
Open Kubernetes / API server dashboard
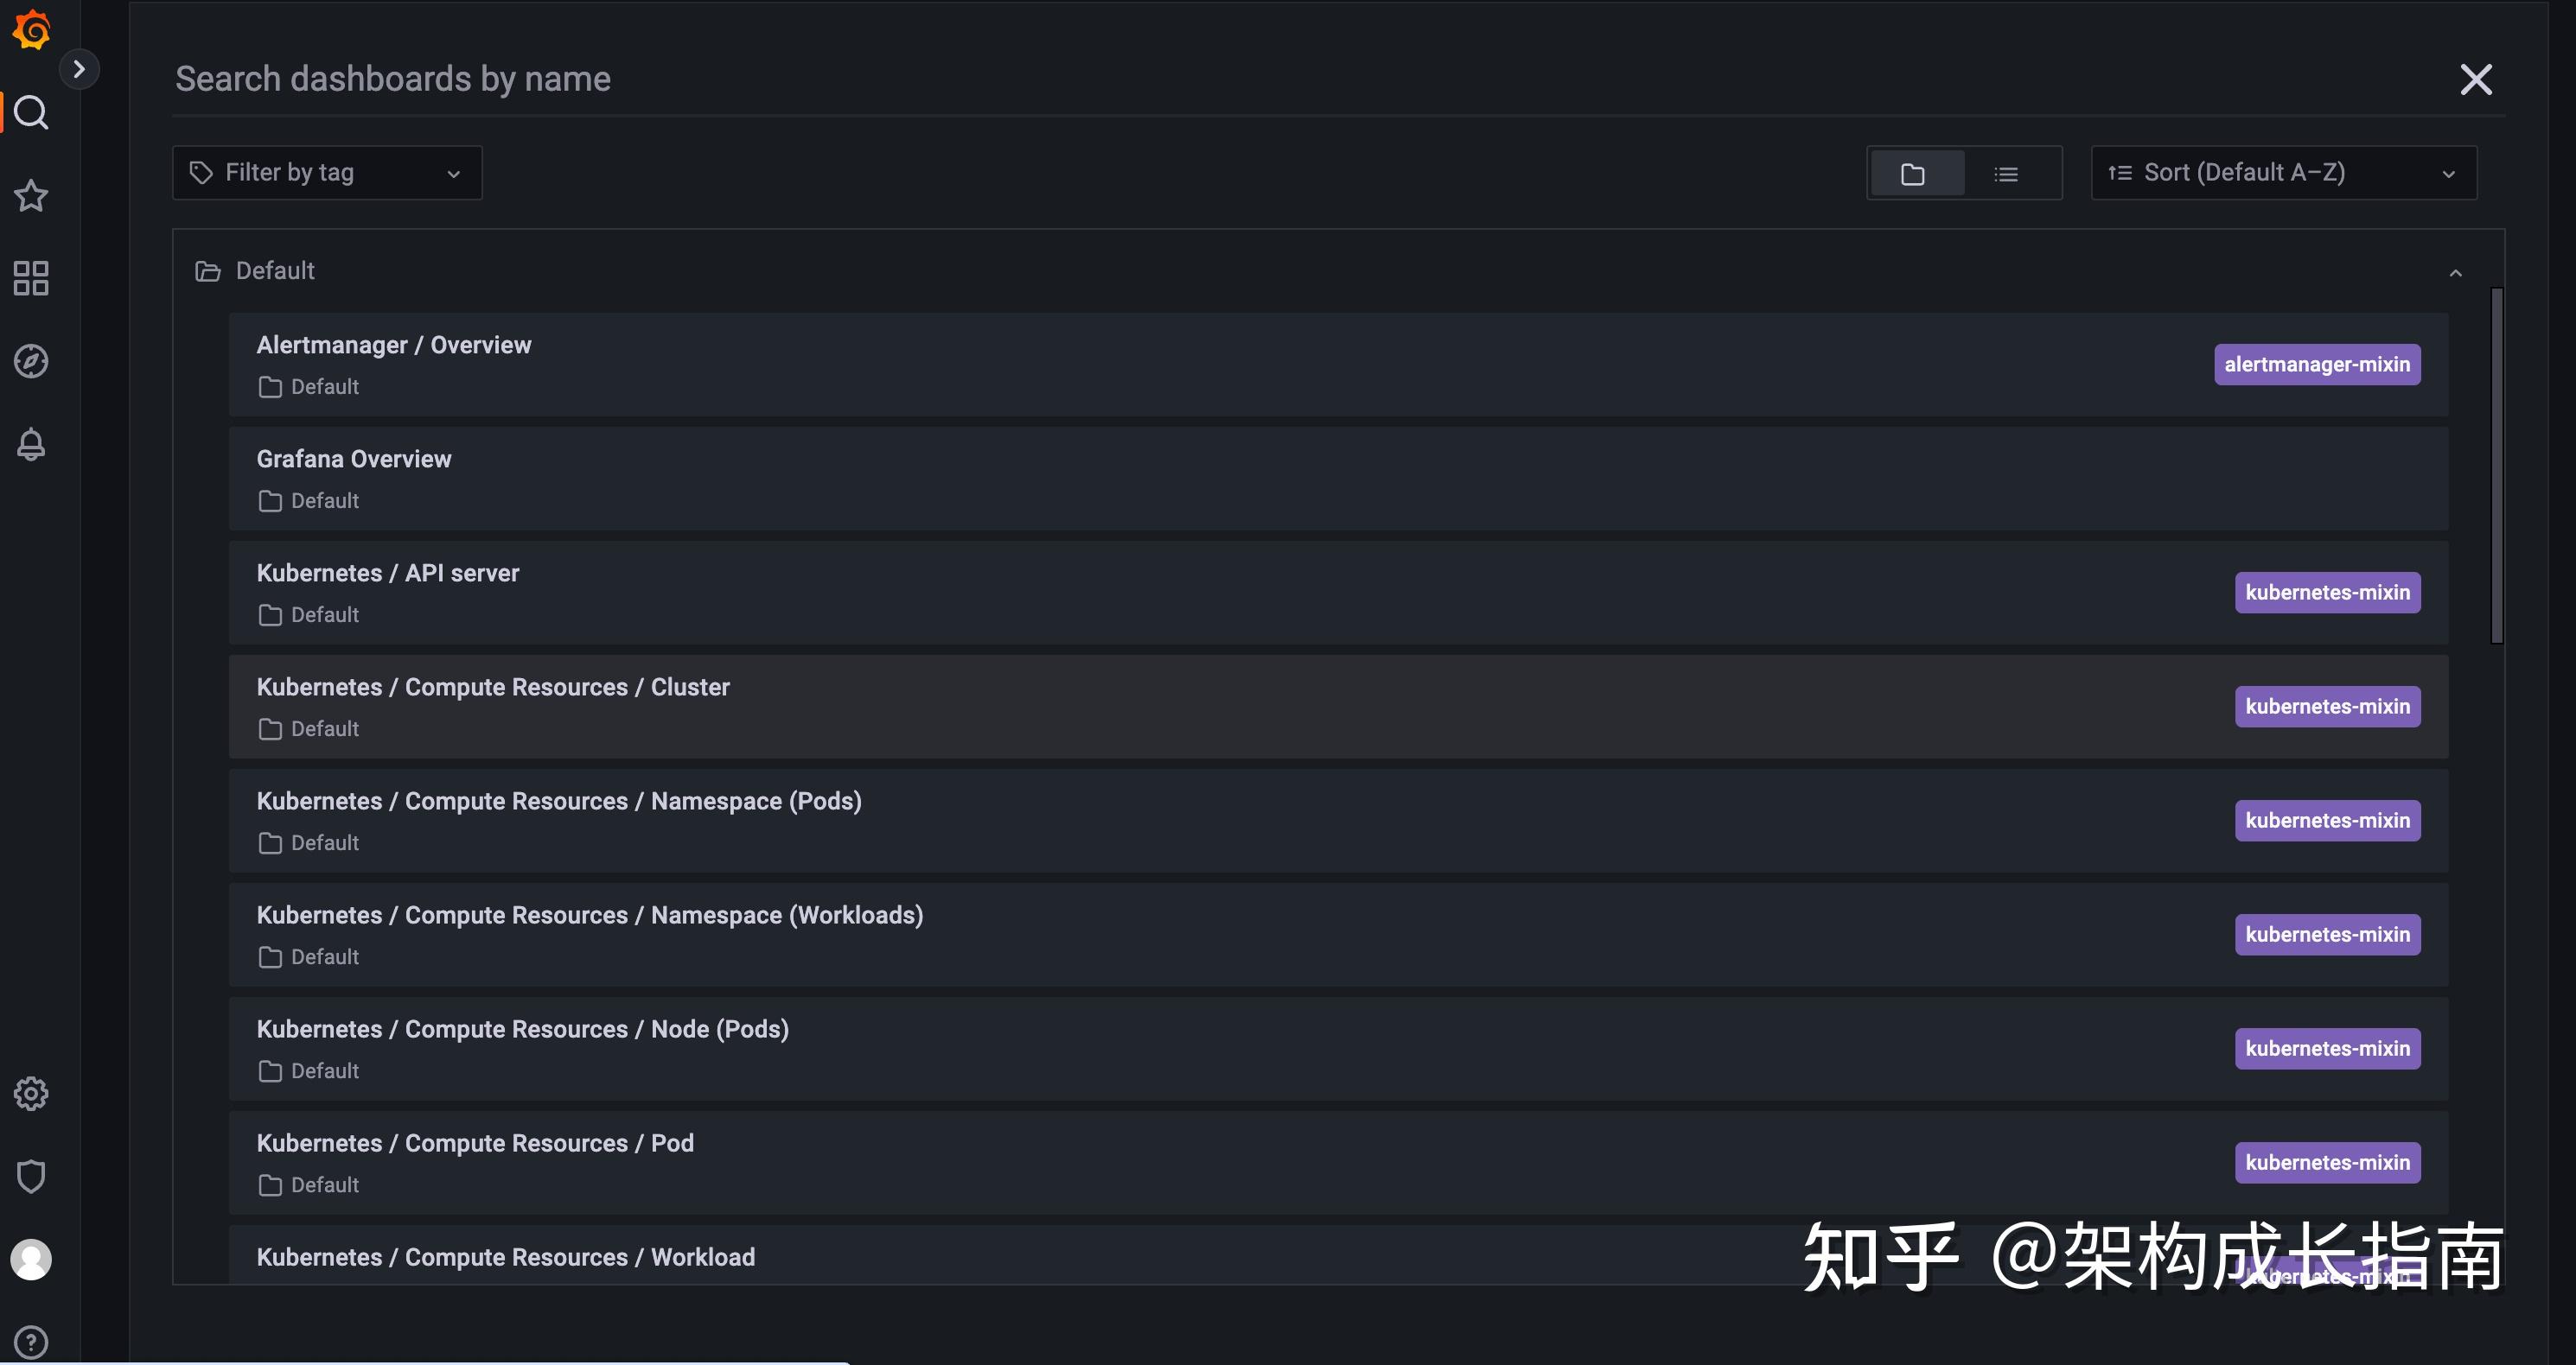click(x=388, y=574)
